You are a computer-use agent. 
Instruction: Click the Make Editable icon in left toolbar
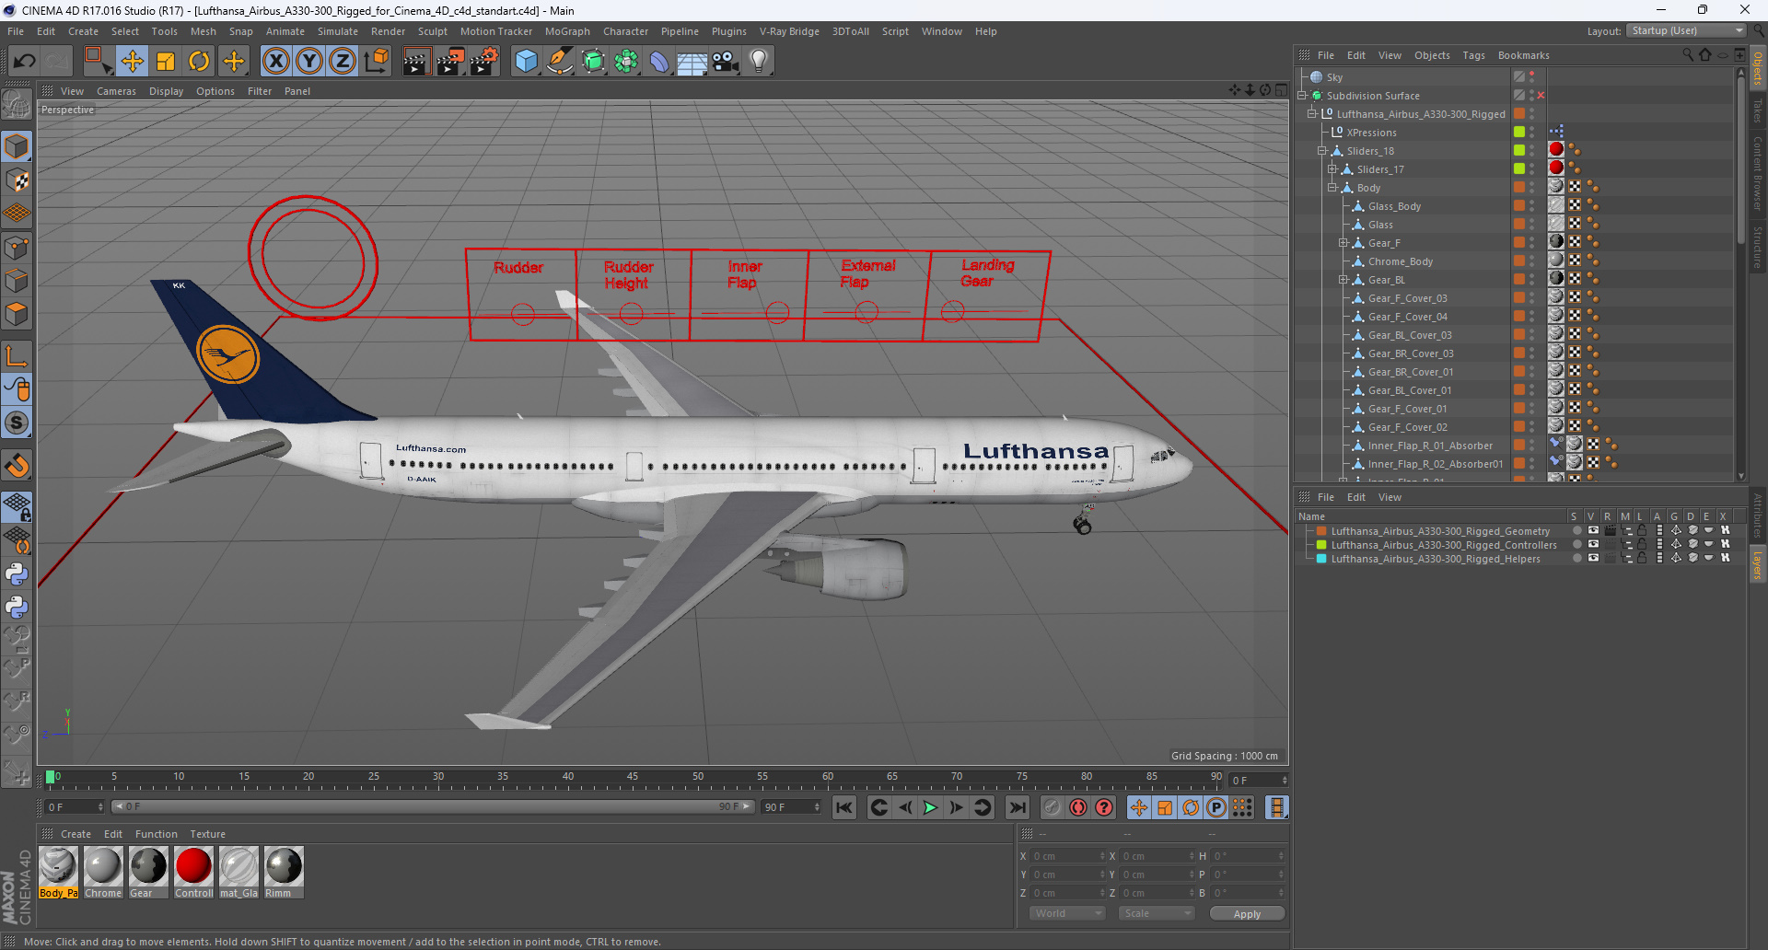pyautogui.click(x=17, y=105)
